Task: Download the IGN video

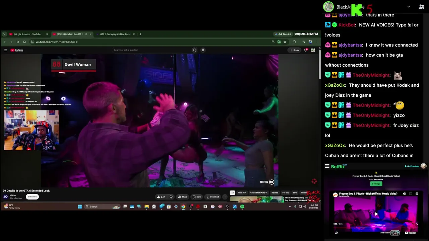Action: 213,197
